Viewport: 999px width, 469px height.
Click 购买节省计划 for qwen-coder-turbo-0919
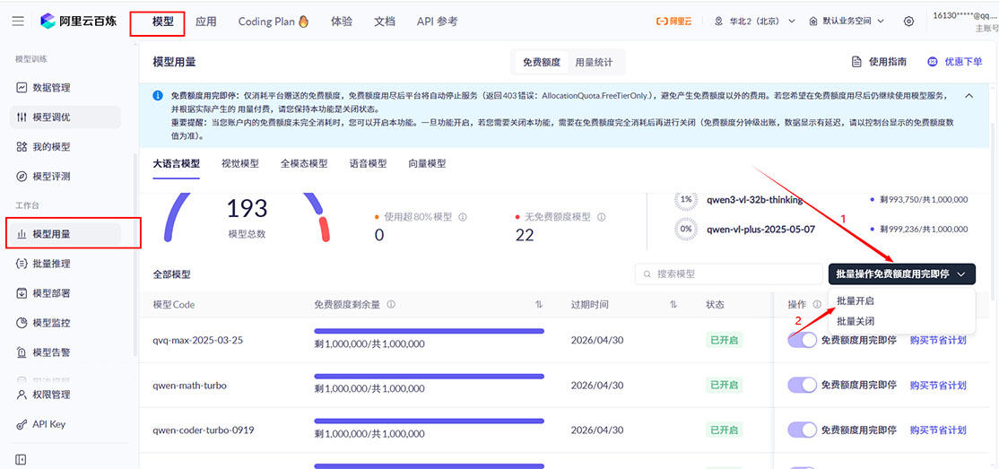(x=938, y=430)
